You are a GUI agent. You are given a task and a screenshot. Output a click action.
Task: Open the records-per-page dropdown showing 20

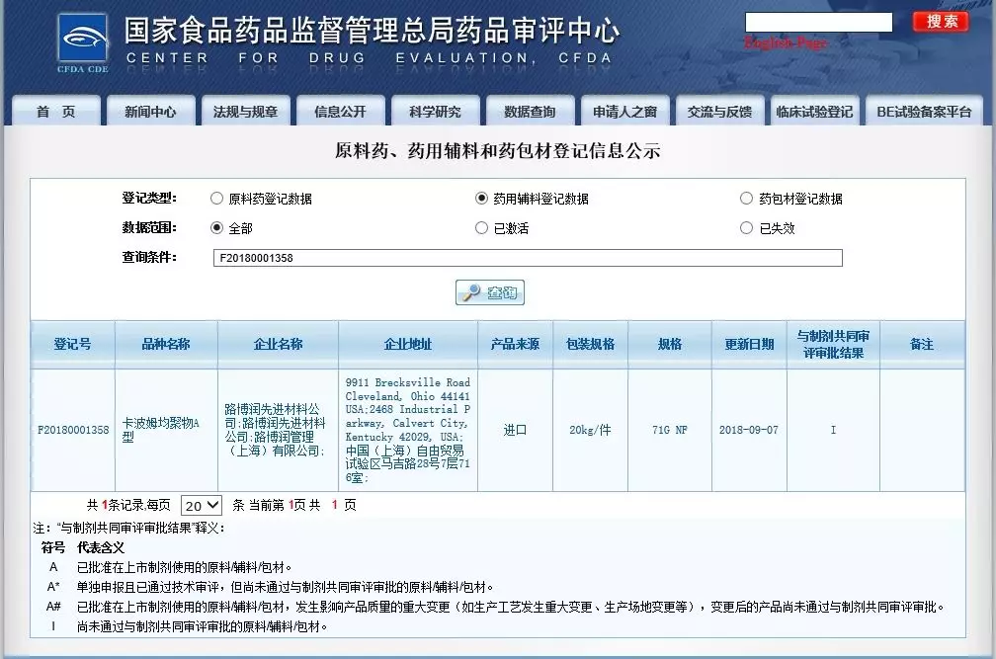(x=202, y=505)
